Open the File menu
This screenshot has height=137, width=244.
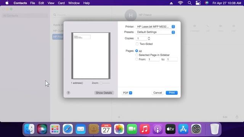[x=32, y=3]
